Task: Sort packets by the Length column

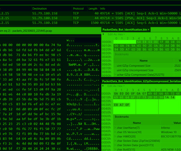Action: [93, 9]
